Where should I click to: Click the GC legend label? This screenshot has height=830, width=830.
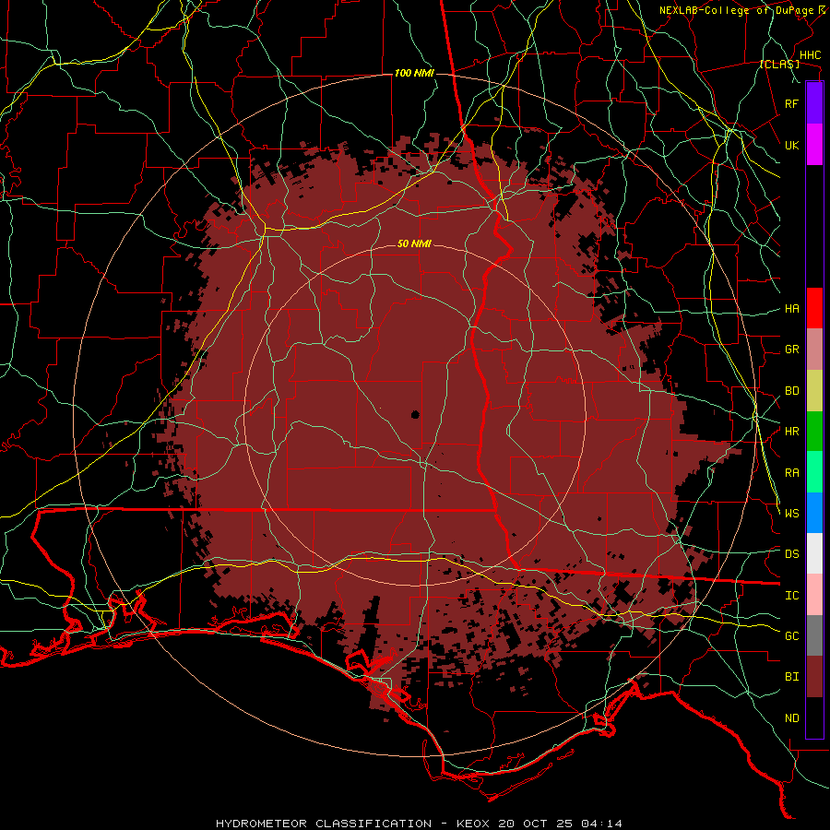click(791, 636)
